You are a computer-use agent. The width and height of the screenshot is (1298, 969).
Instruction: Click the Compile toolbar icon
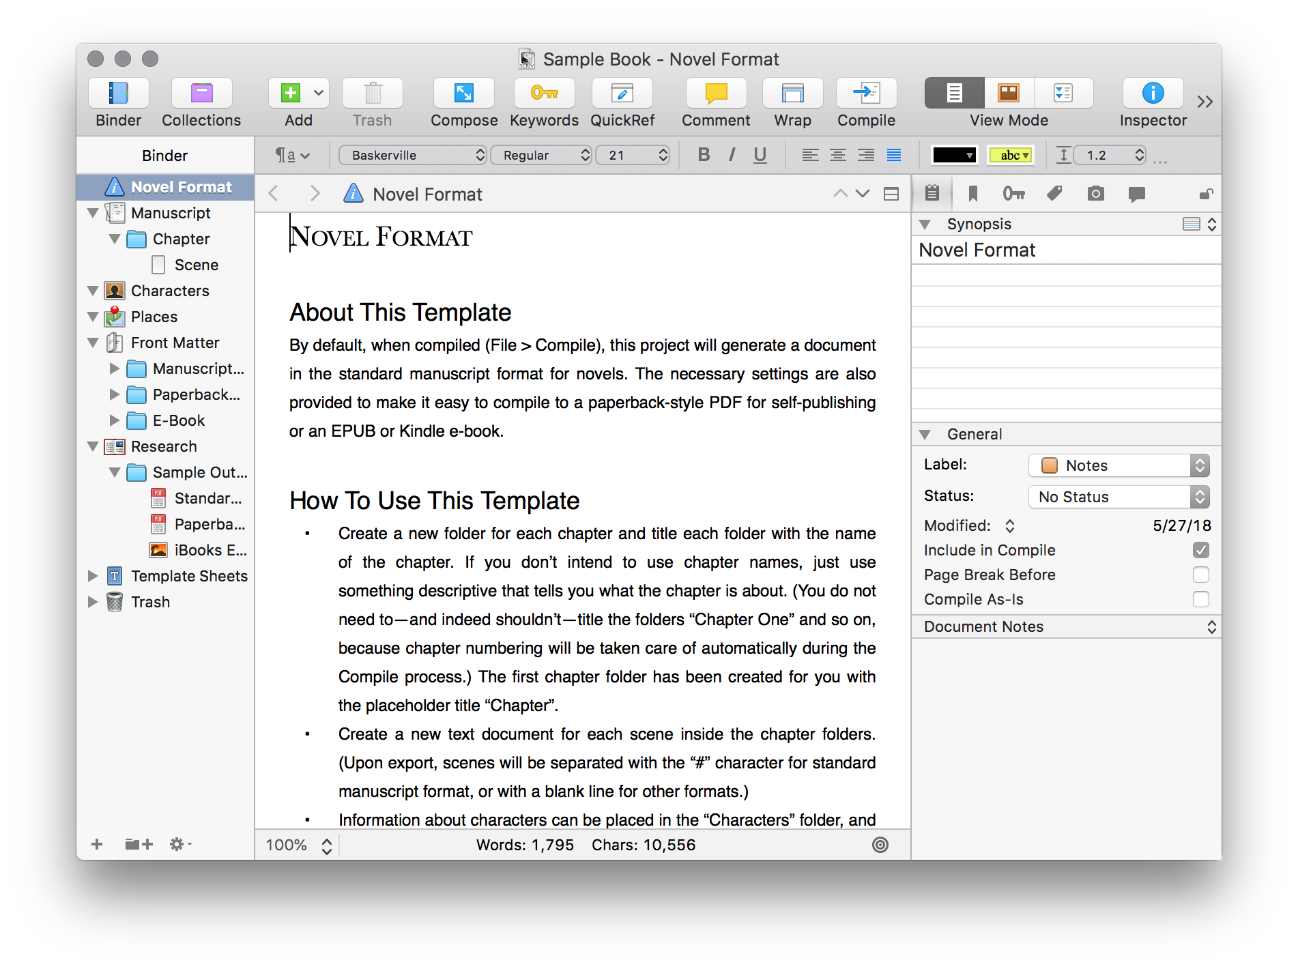click(x=866, y=93)
